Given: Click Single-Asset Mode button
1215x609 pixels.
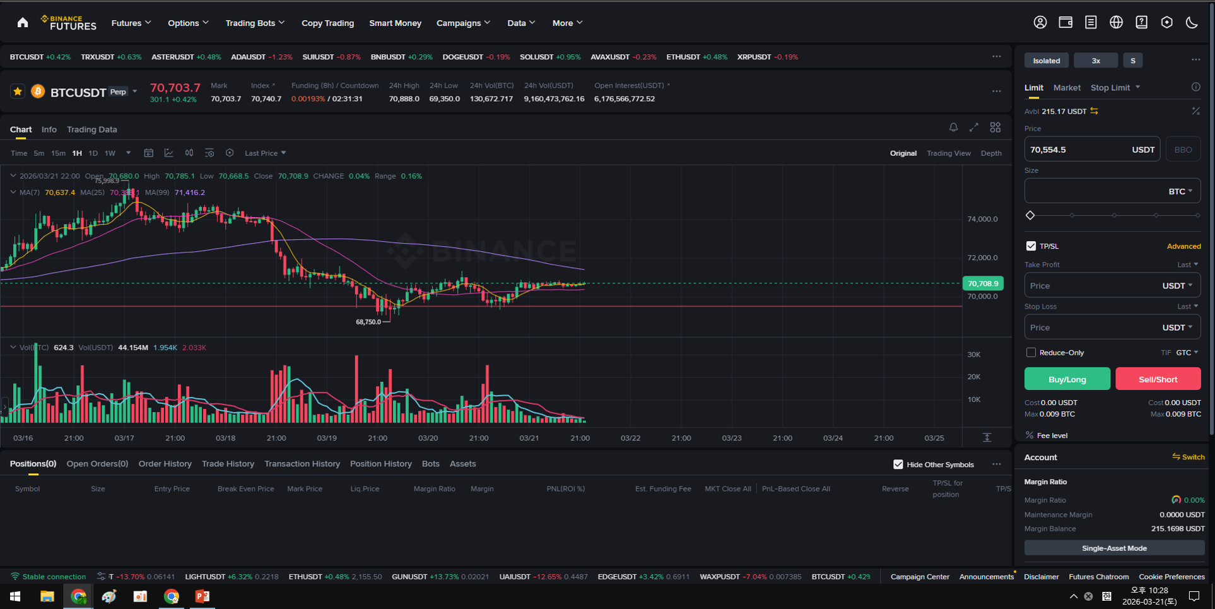Looking at the screenshot, I should (1114, 548).
